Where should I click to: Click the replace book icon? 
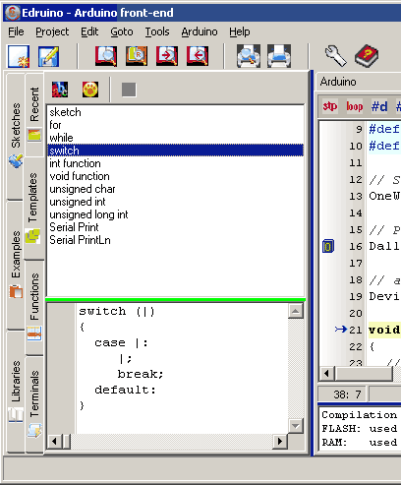(137, 56)
